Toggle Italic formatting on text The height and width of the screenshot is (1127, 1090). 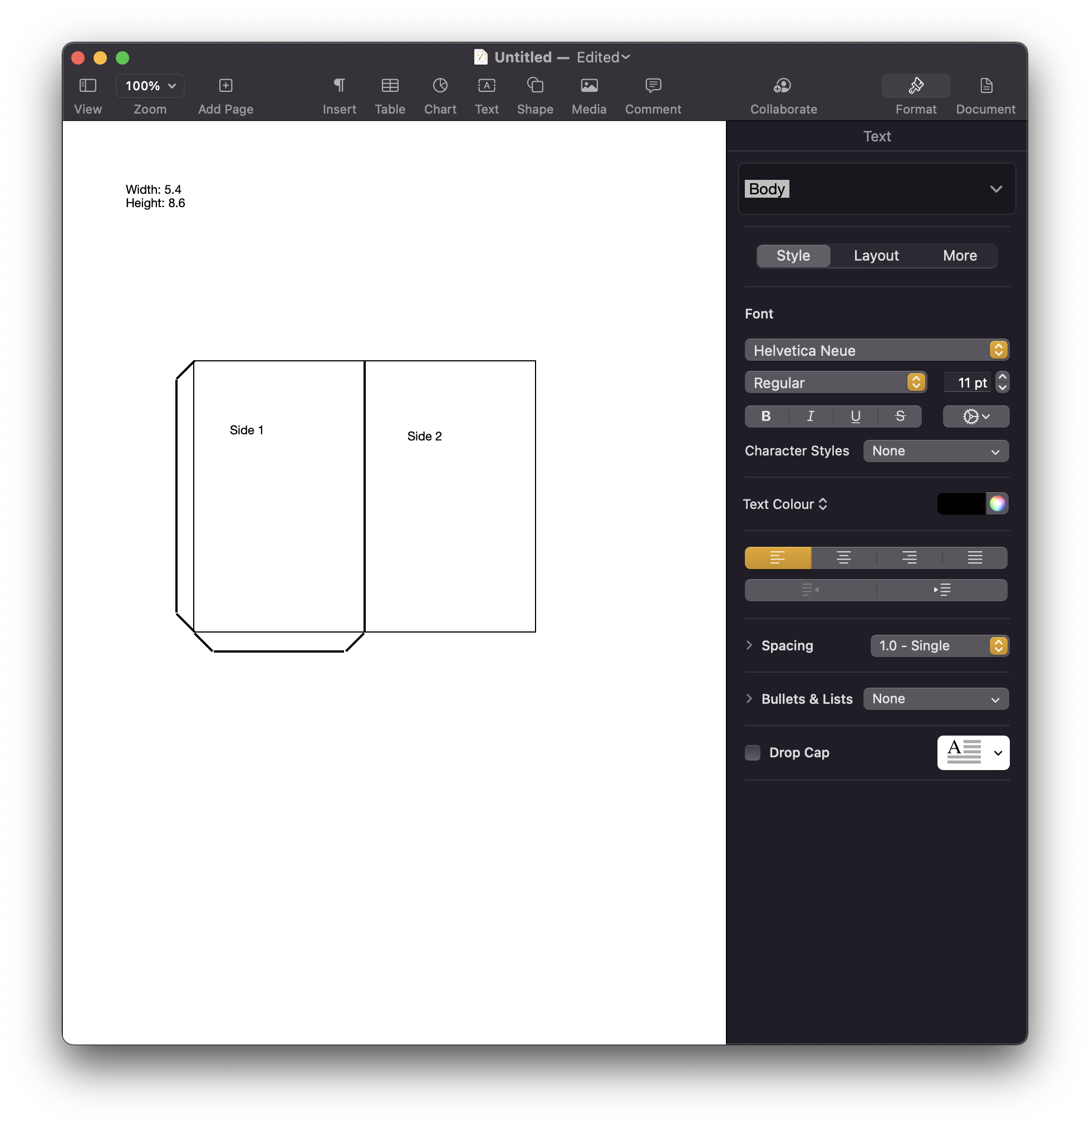point(810,415)
